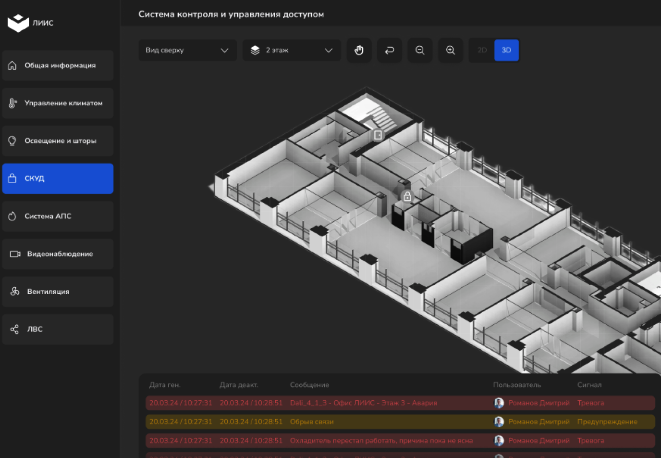Click the fan icon beside Вентиляция

pyautogui.click(x=15, y=292)
